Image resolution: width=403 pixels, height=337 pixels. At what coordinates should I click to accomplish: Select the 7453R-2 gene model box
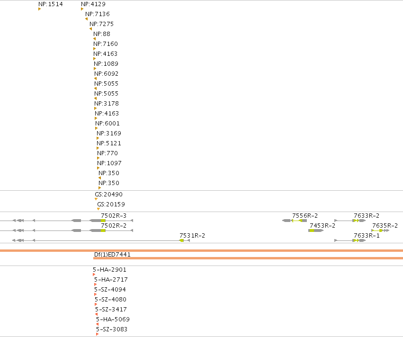click(316, 231)
